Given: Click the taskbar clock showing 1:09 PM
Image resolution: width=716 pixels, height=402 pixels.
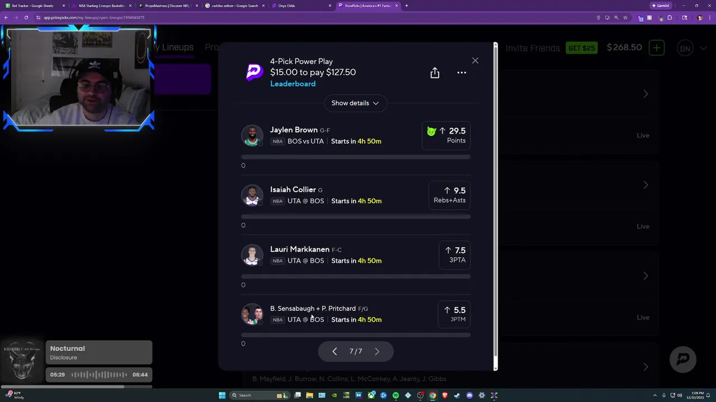Looking at the screenshot, I should (695, 395).
